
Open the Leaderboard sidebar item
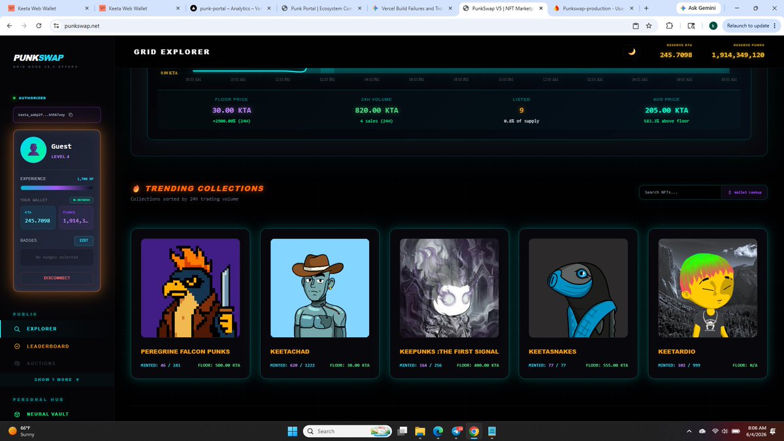pyautogui.click(x=47, y=346)
